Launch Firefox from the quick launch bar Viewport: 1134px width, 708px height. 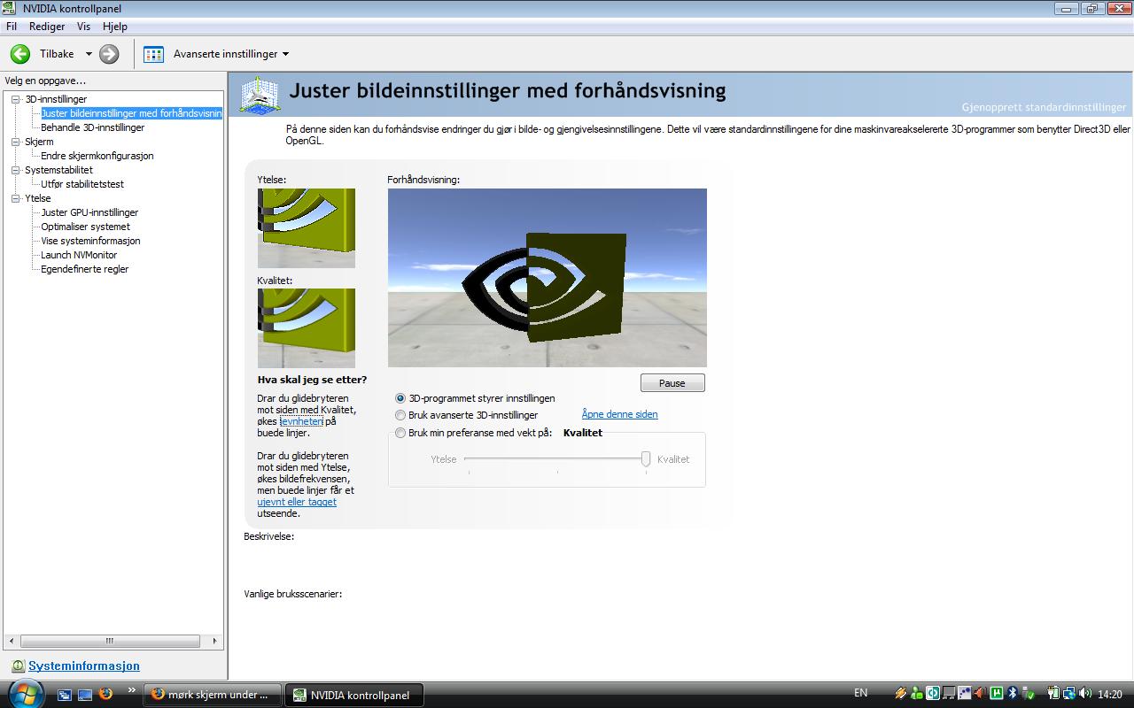[105, 694]
